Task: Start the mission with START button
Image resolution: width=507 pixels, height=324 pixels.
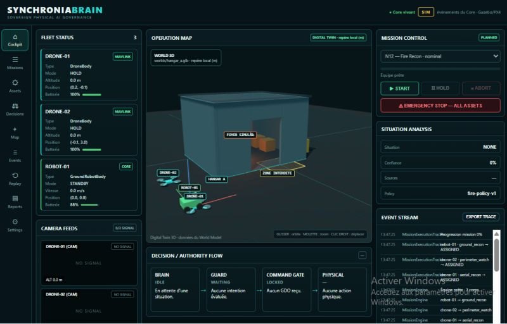Action: (x=400, y=89)
